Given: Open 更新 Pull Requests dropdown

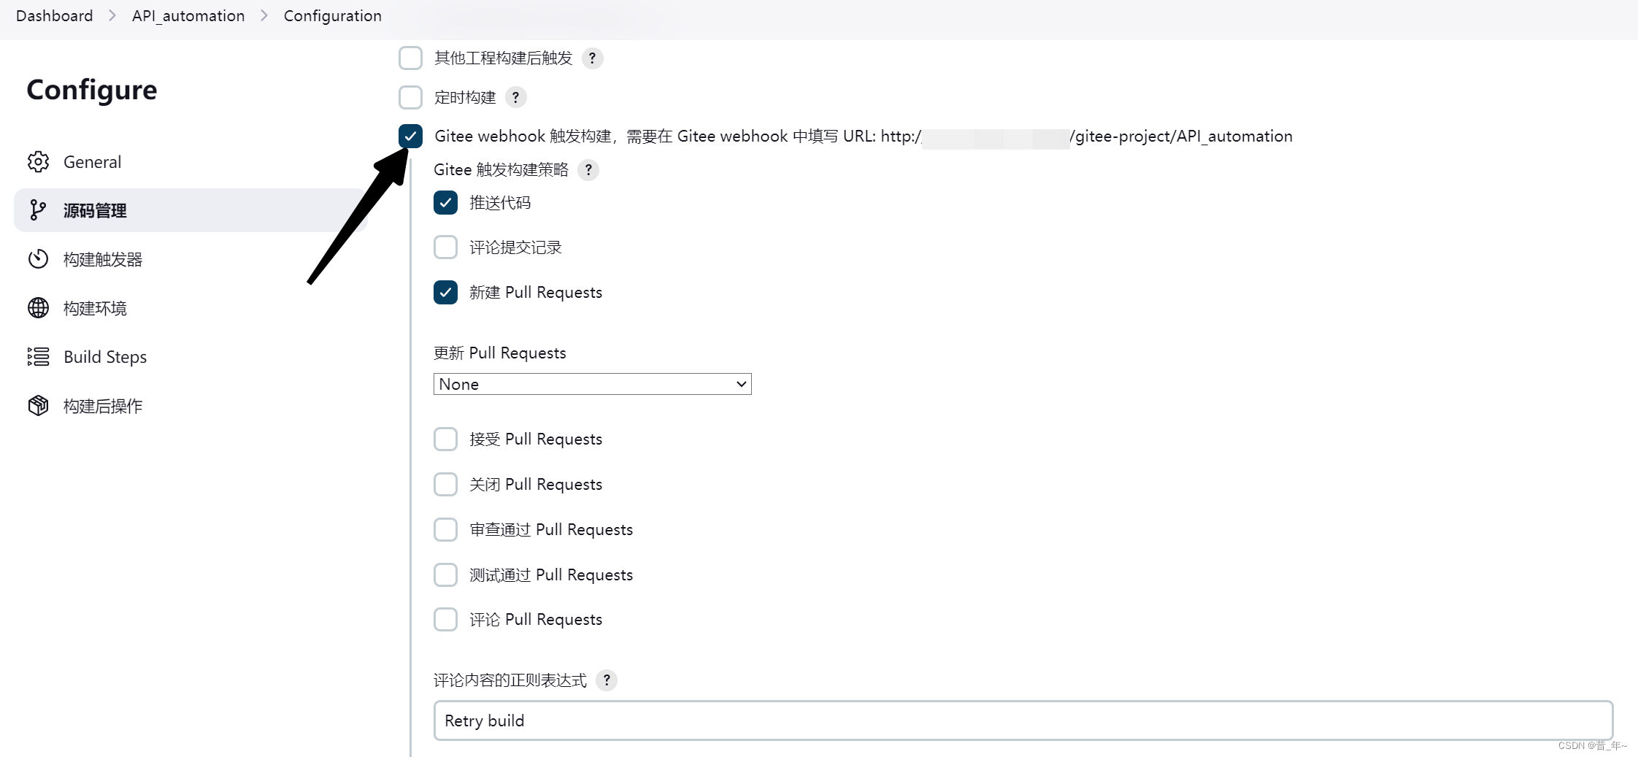Looking at the screenshot, I should 592,384.
